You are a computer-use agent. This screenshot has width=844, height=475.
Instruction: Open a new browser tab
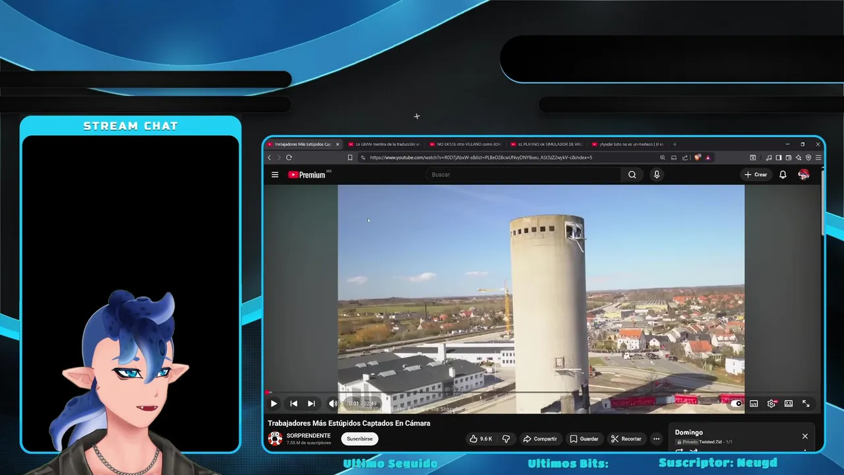coord(675,144)
